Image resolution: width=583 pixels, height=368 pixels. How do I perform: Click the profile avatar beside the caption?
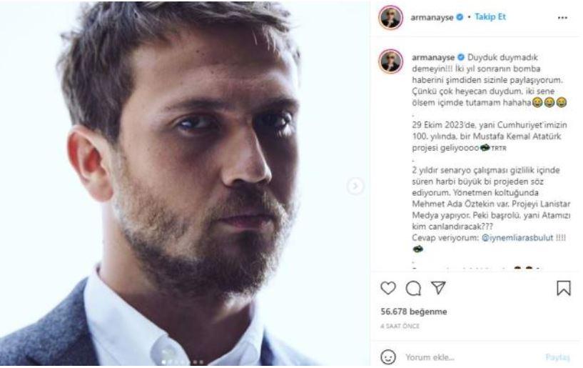pyautogui.click(x=390, y=61)
